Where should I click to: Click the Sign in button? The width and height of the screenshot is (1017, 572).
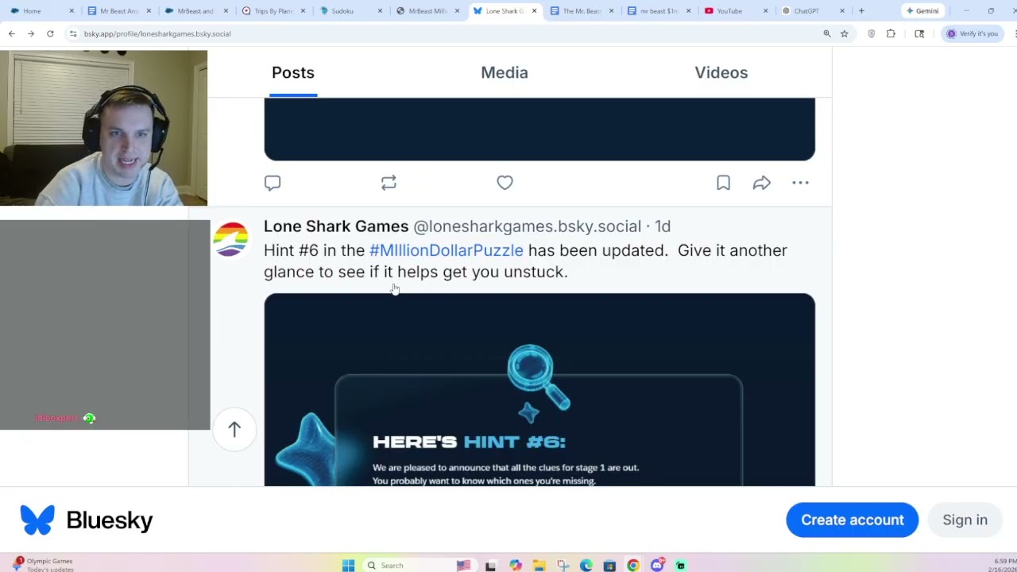tap(965, 520)
